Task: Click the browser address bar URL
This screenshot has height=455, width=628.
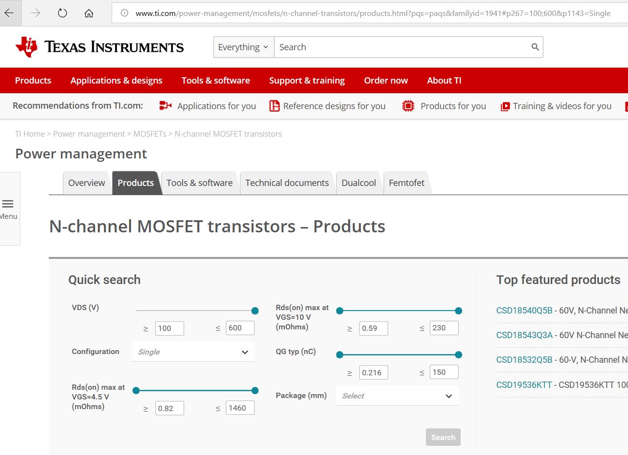Action: 373,13
